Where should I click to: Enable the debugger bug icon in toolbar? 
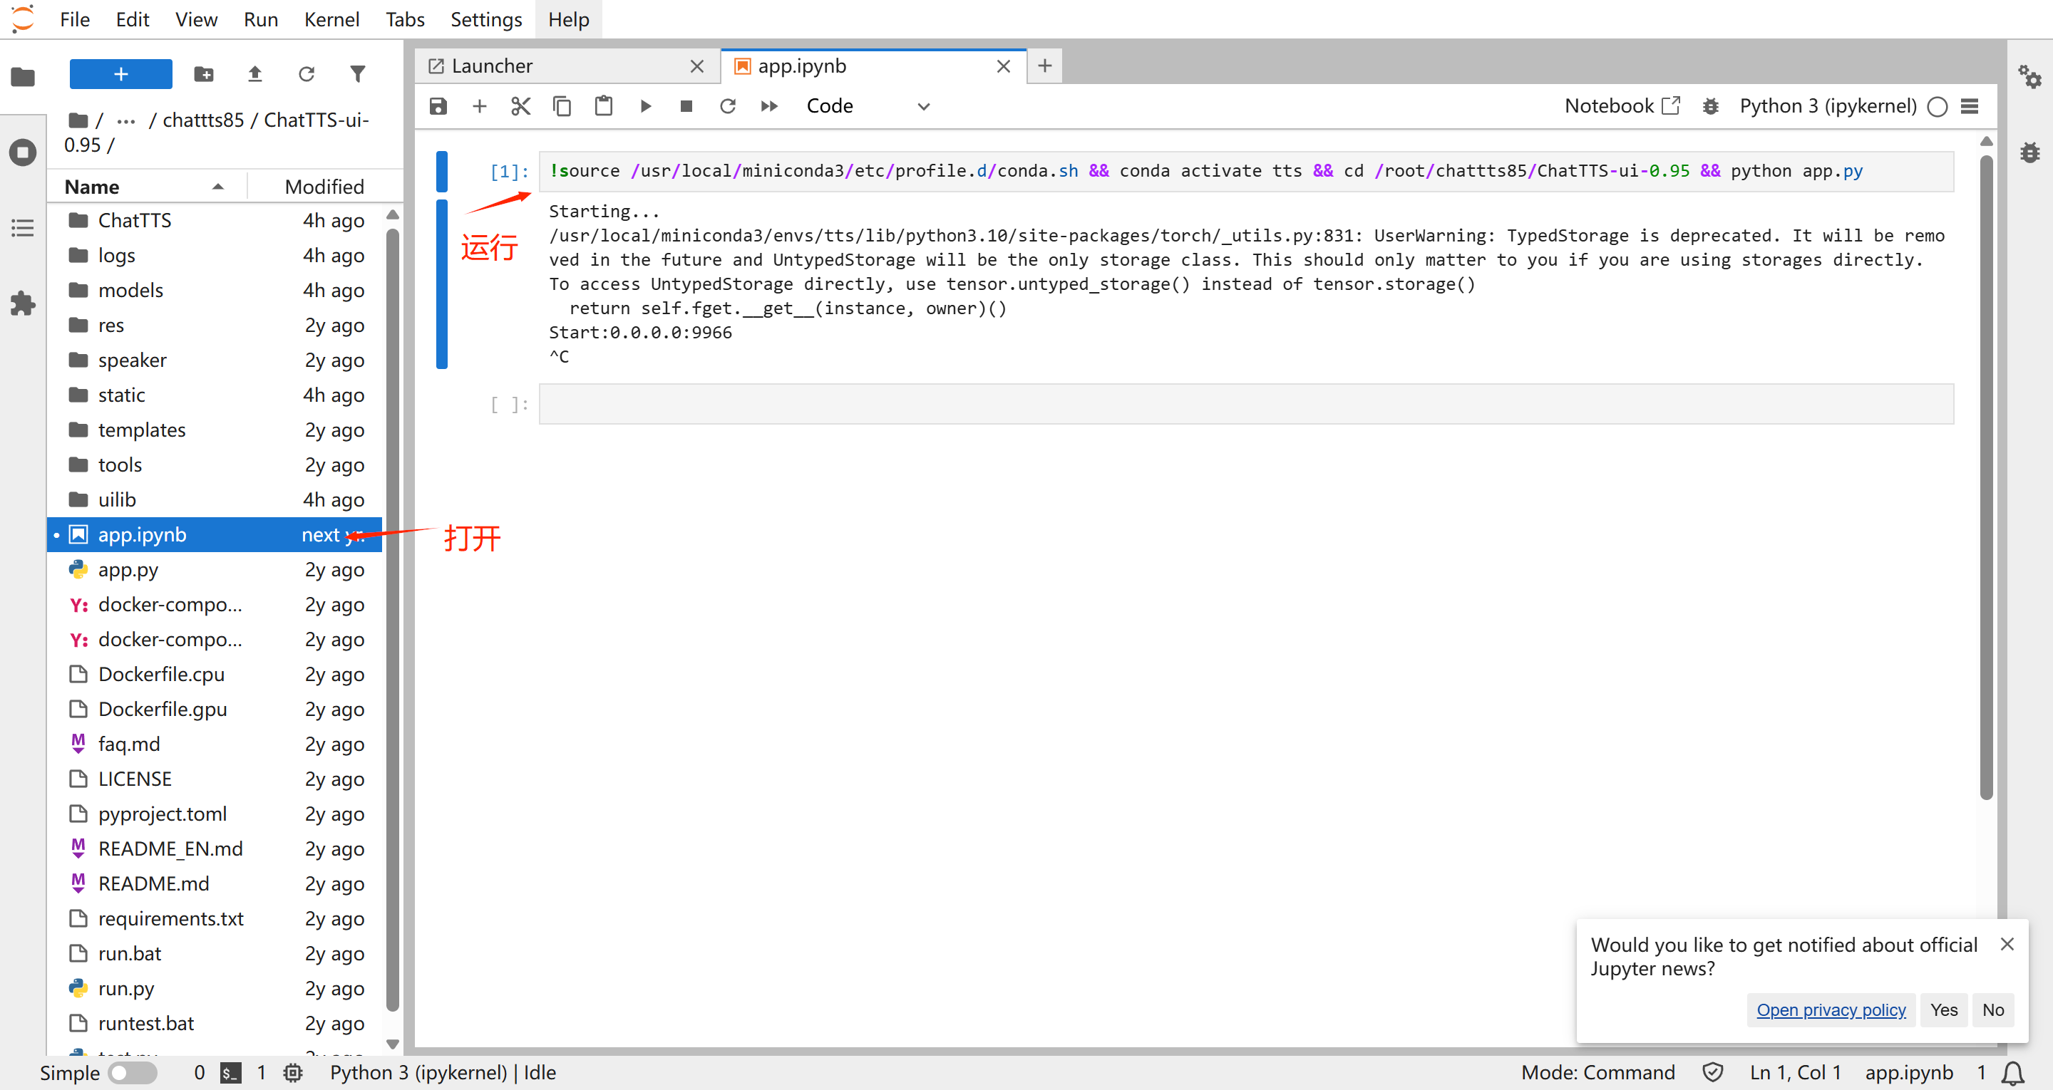point(1710,106)
